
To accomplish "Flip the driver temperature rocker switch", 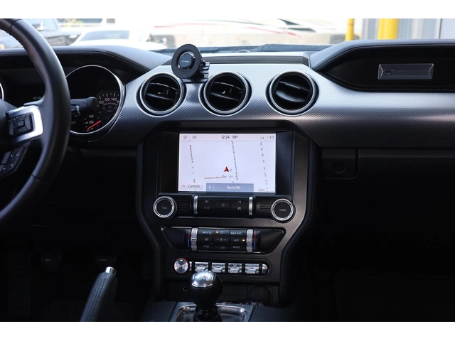I will click(194, 239).
